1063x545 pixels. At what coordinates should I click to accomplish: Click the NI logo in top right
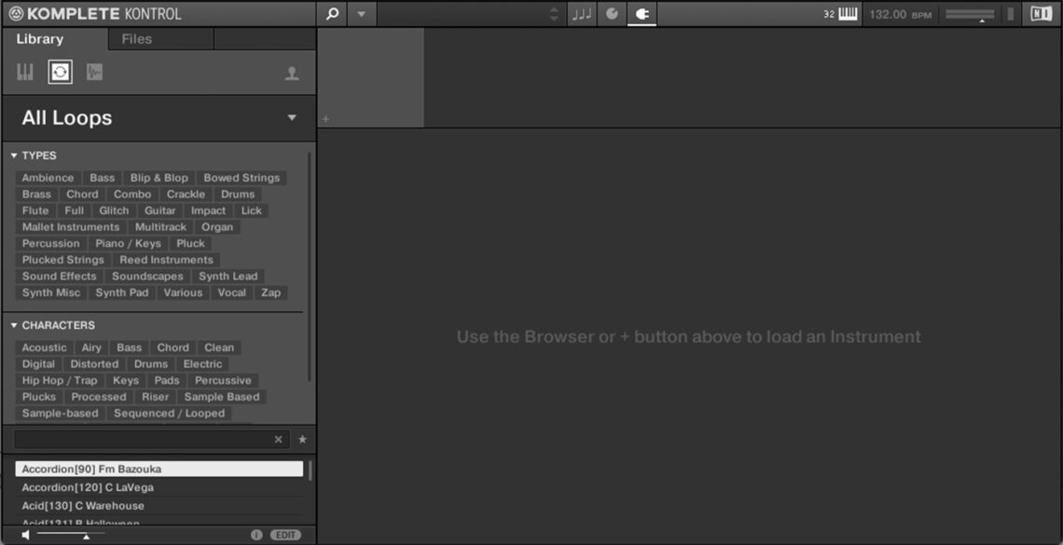(x=1041, y=14)
